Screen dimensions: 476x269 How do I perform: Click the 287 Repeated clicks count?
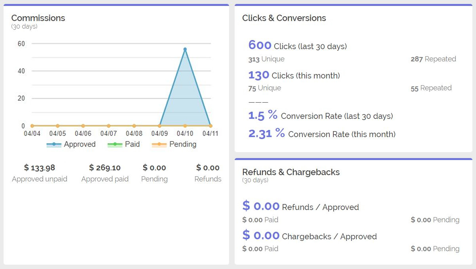[x=417, y=59]
